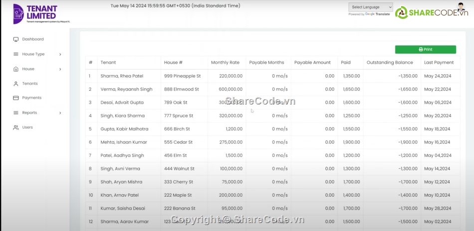The image size is (474, 231).
Task: Select tenant Patel, Aadhya Singh
Action: coord(122,155)
